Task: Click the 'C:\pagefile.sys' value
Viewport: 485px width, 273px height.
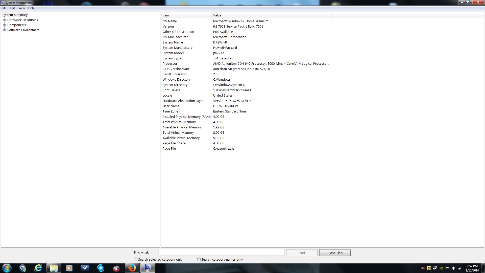Action: pos(224,148)
